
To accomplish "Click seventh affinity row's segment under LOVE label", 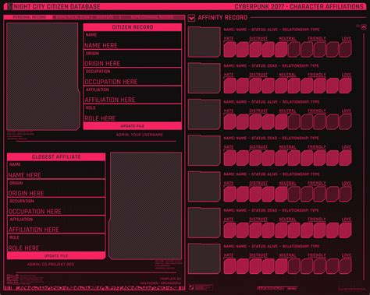I will (346, 266).
